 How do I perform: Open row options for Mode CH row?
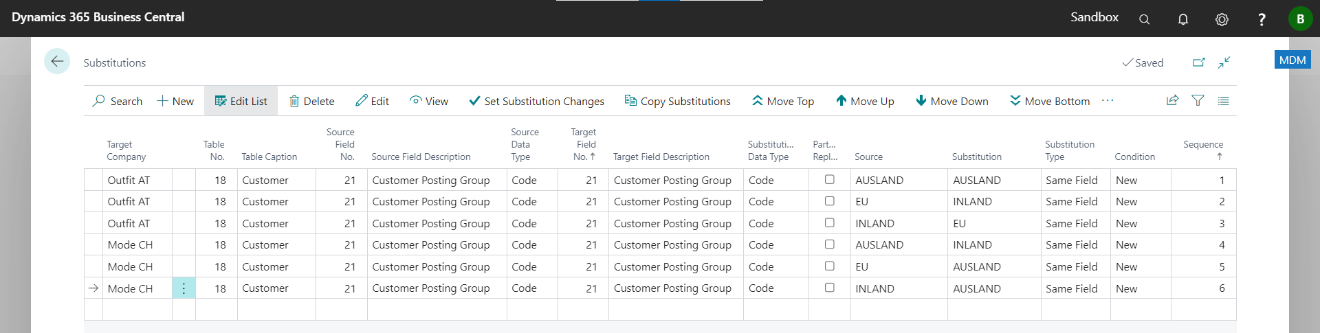tap(184, 288)
